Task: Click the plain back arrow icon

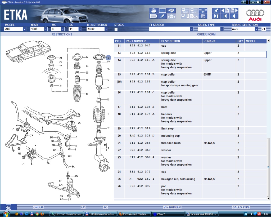Action: [x=234, y=16]
